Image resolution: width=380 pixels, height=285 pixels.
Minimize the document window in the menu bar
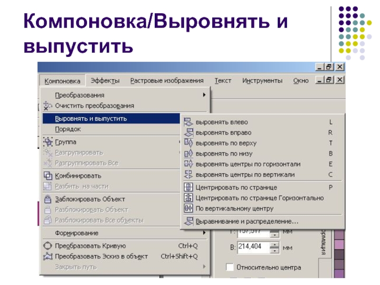320,80
